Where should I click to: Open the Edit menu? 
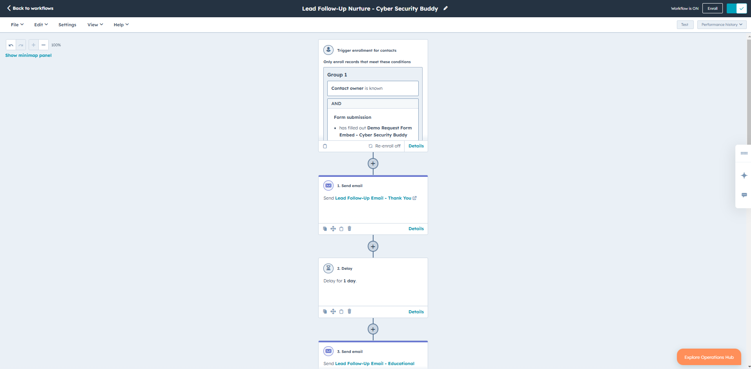(x=41, y=25)
